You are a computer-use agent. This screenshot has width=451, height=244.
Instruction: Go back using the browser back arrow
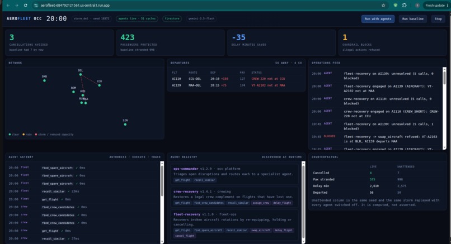click(x=8, y=5)
